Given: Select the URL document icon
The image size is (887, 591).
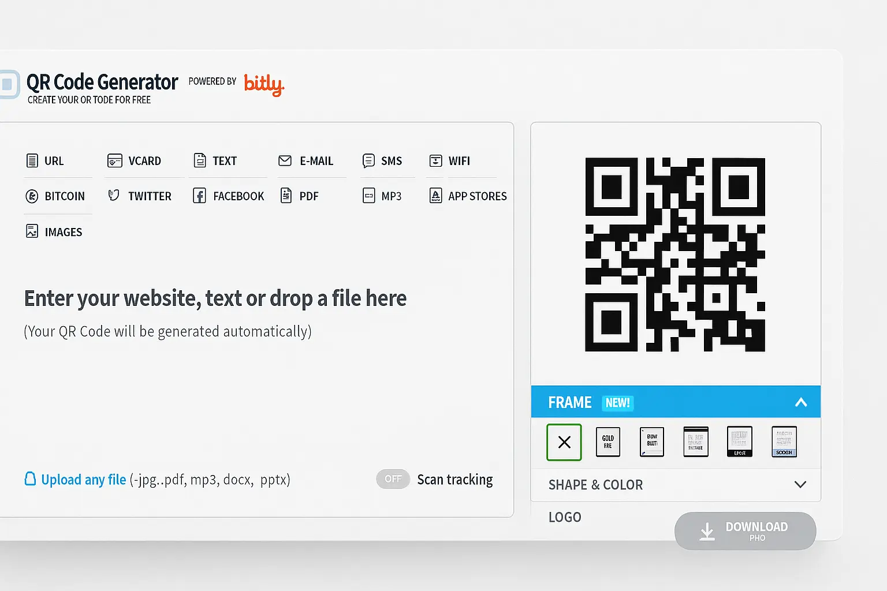Looking at the screenshot, I should point(32,160).
